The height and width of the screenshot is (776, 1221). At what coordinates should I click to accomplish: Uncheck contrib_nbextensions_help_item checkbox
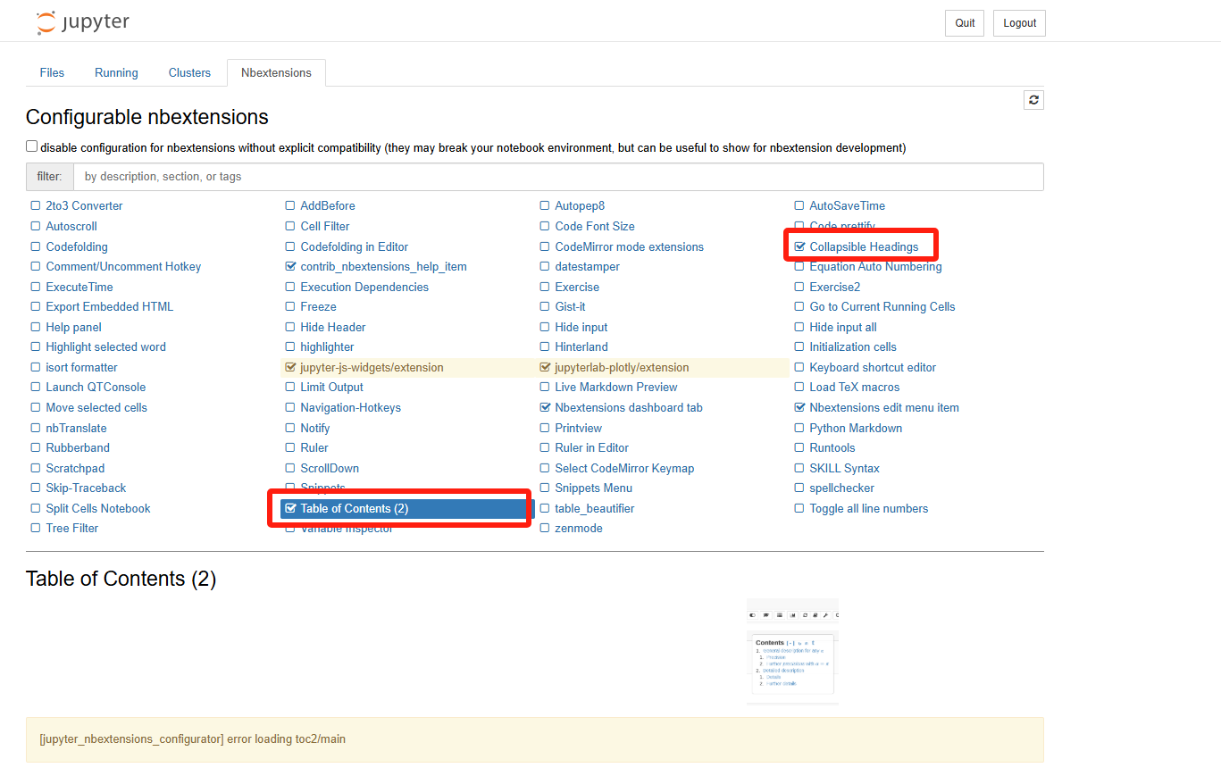pos(290,267)
